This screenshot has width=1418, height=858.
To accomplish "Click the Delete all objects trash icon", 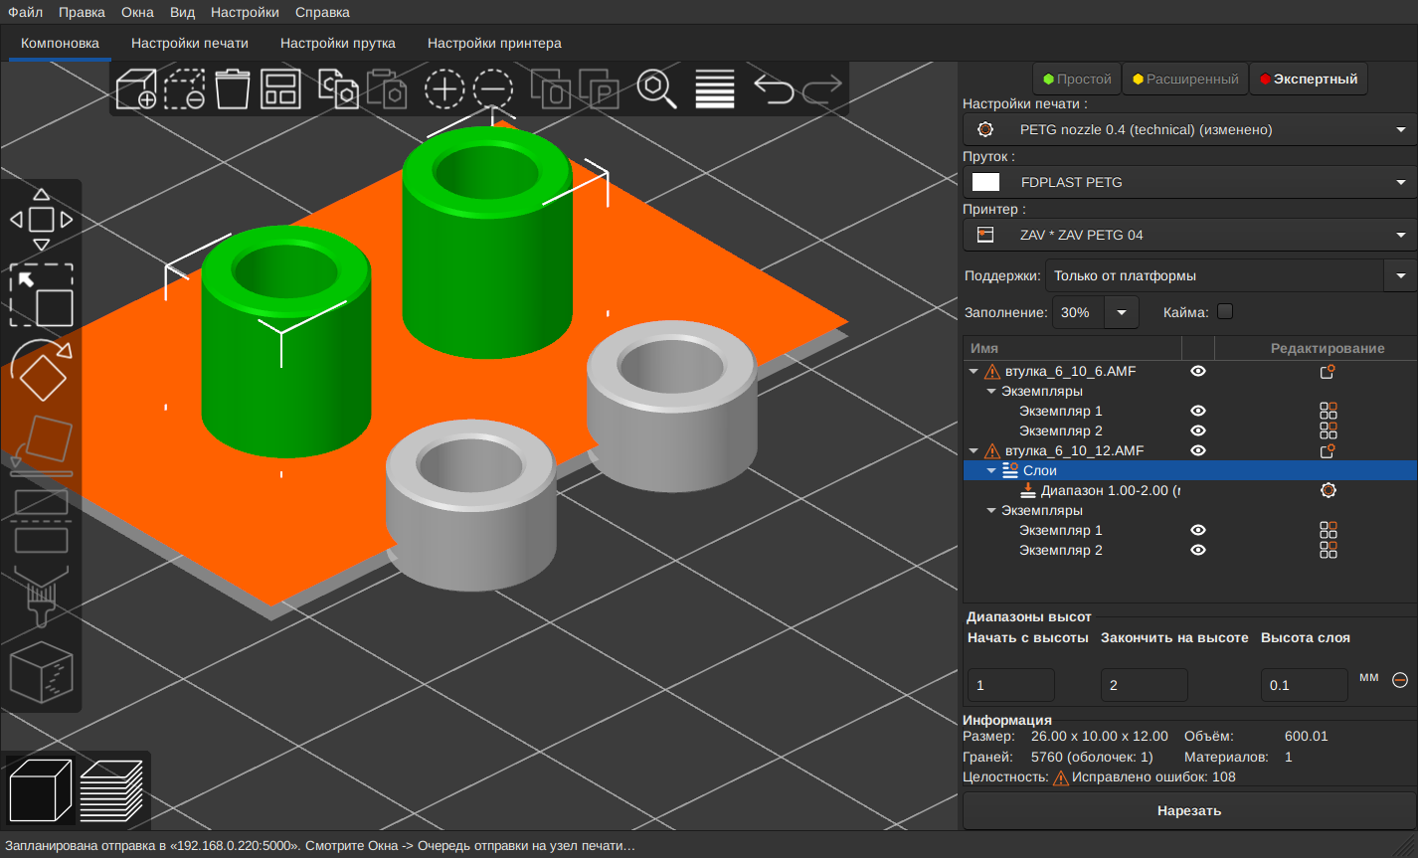I will click(x=232, y=88).
